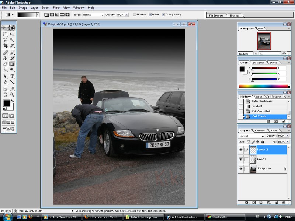This screenshot has height=221, width=295.
Task: Select the Eyedropper tool
Action: (12, 89)
